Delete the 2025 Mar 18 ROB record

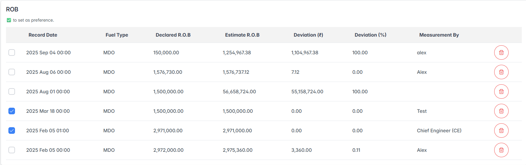pyautogui.click(x=501, y=111)
